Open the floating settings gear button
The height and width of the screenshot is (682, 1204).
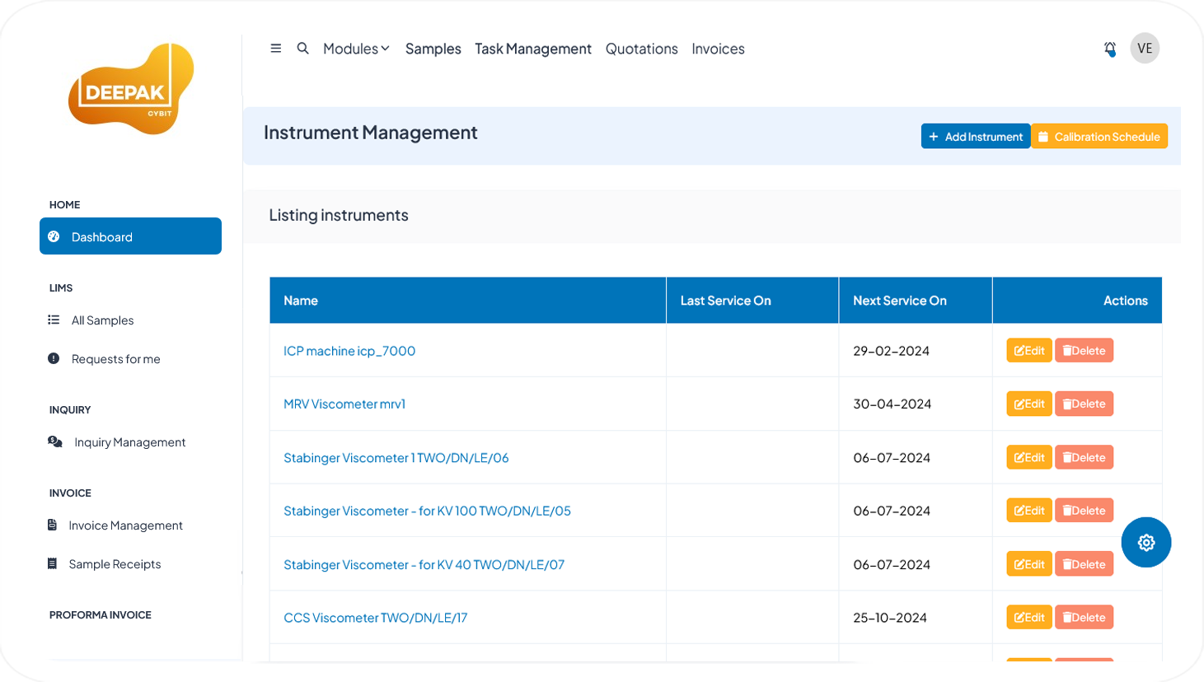(1145, 543)
